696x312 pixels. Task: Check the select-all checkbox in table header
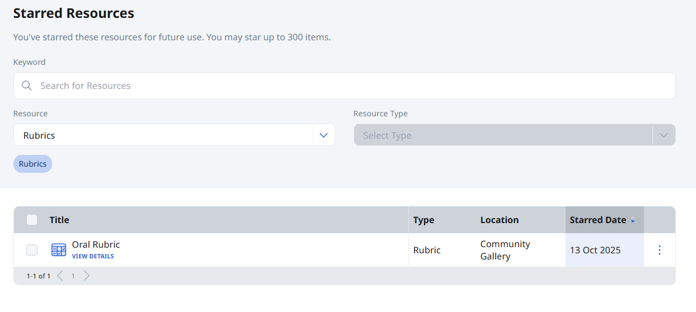[x=32, y=220]
